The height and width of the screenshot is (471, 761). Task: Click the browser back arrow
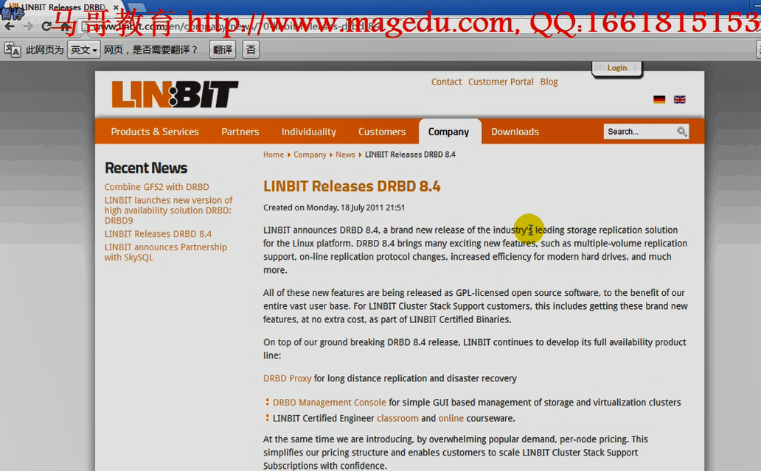click(x=10, y=26)
